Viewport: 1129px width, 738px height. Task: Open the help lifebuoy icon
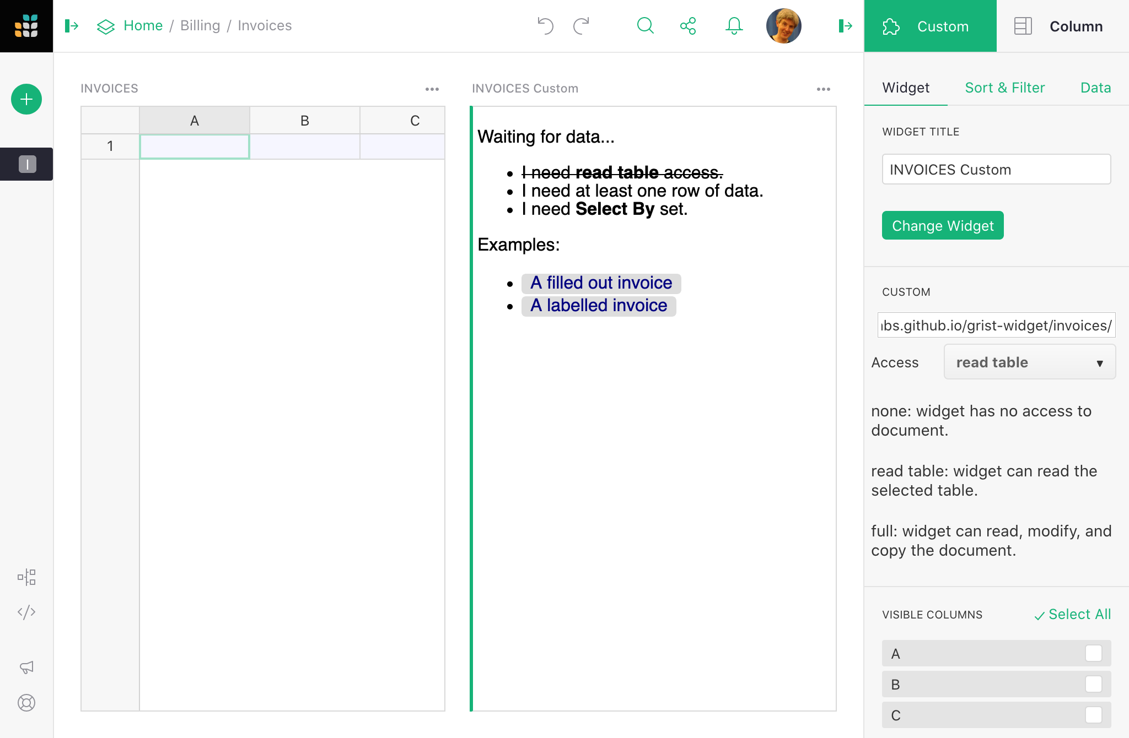pyautogui.click(x=26, y=703)
